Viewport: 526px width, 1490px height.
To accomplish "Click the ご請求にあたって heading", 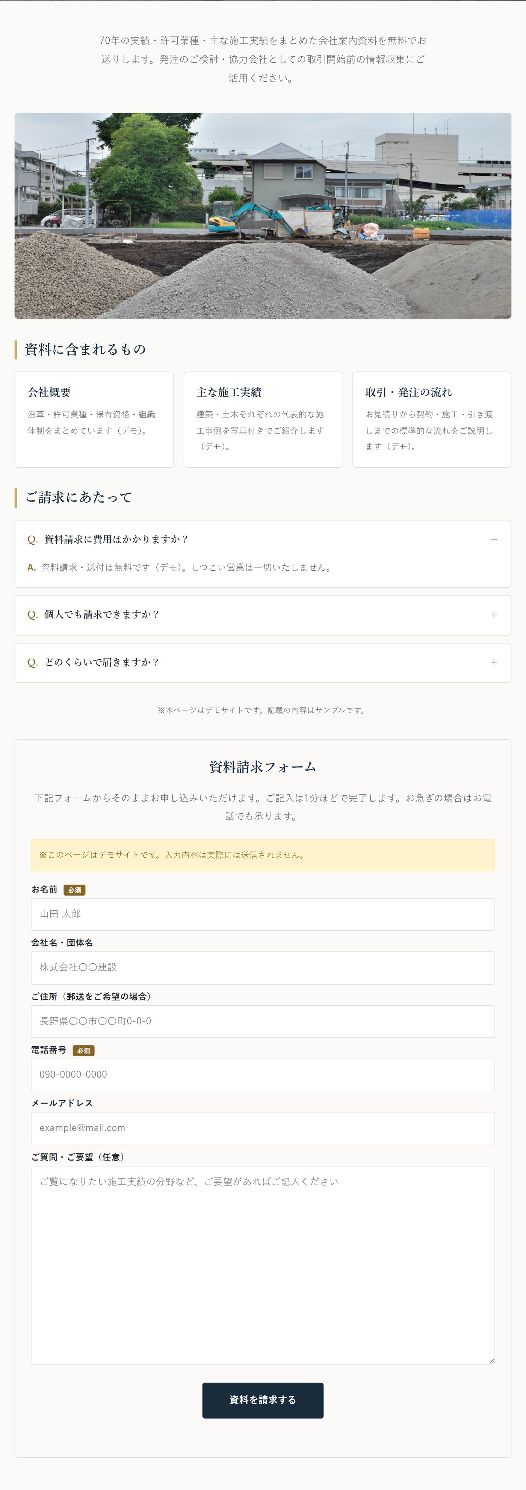I will click(78, 497).
